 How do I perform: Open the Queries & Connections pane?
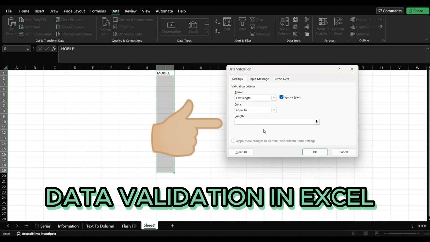point(133,19)
